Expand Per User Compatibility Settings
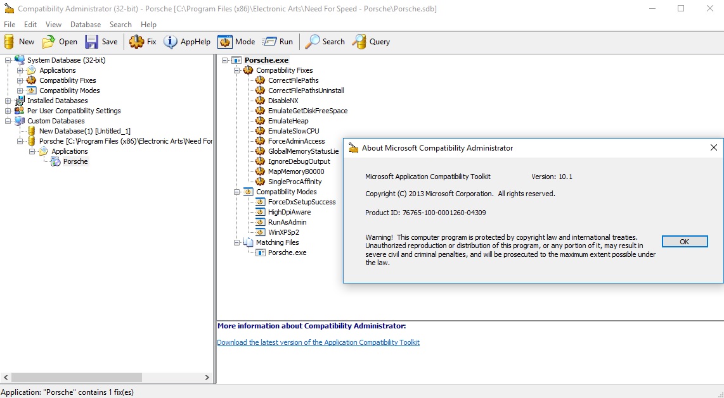The height and width of the screenshot is (398, 724). tap(8, 111)
